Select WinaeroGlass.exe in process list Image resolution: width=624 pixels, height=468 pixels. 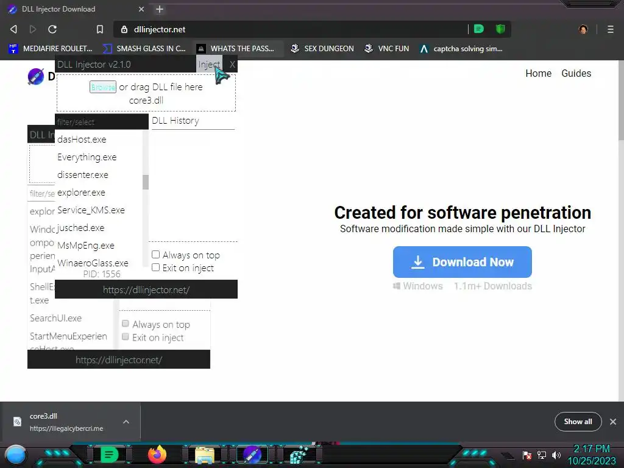point(93,263)
